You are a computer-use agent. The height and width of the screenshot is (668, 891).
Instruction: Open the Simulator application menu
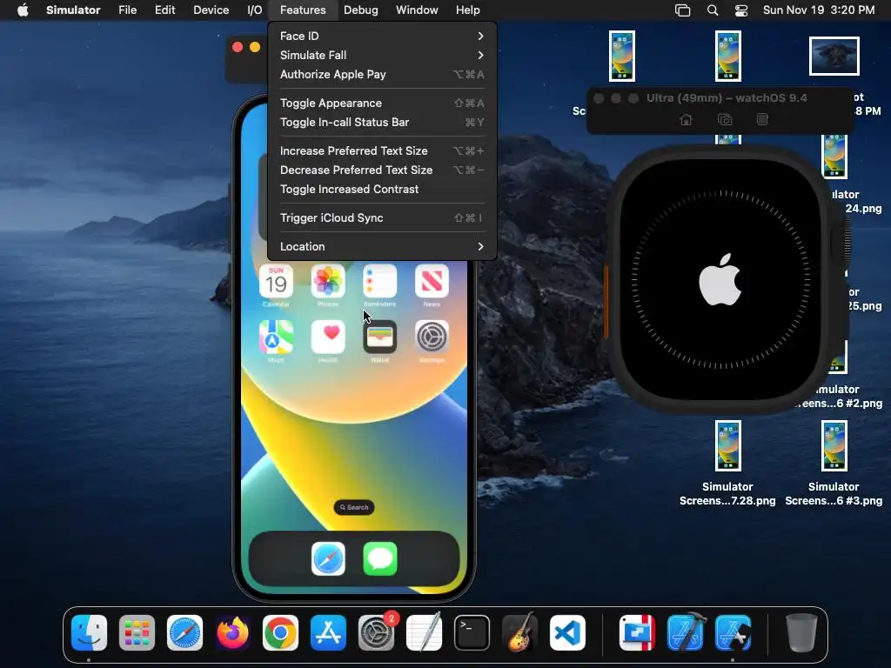click(73, 10)
